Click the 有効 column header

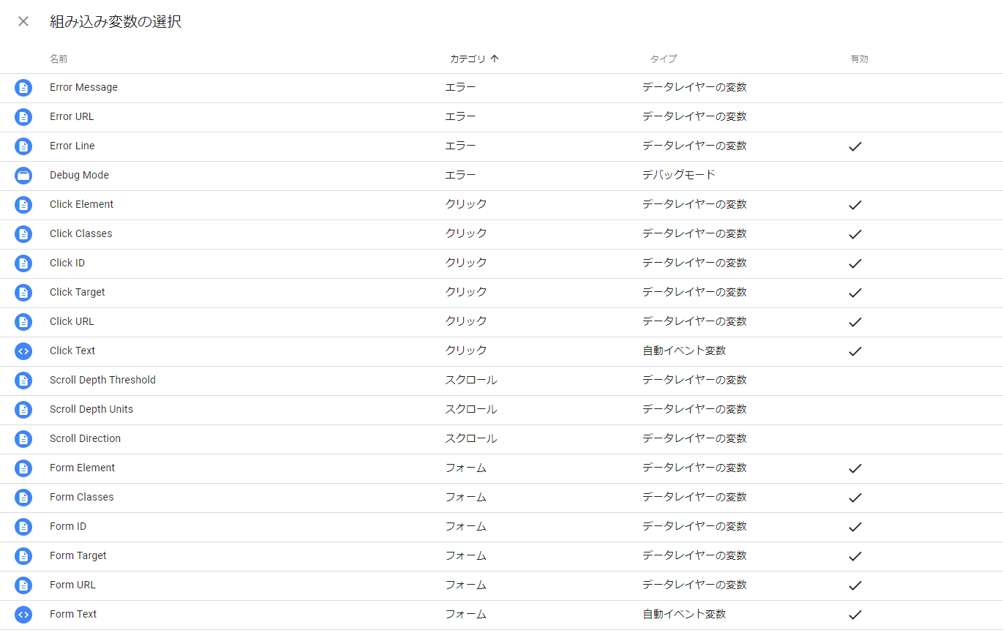click(x=859, y=59)
